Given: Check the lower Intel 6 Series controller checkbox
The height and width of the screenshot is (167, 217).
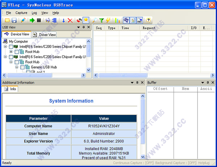Looking at the screenshot, I should (11, 57).
